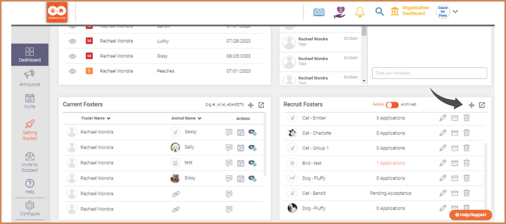Image resolution: width=506 pixels, height=224 pixels.
Task: Open Help/Support button
Action: click(471, 215)
